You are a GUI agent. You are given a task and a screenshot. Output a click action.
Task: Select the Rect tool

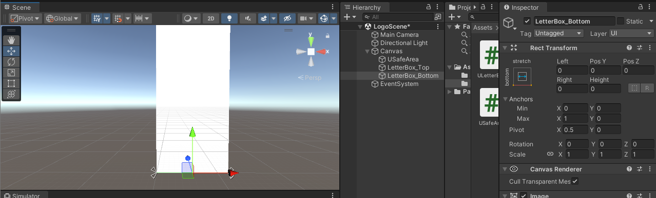[11, 83]
